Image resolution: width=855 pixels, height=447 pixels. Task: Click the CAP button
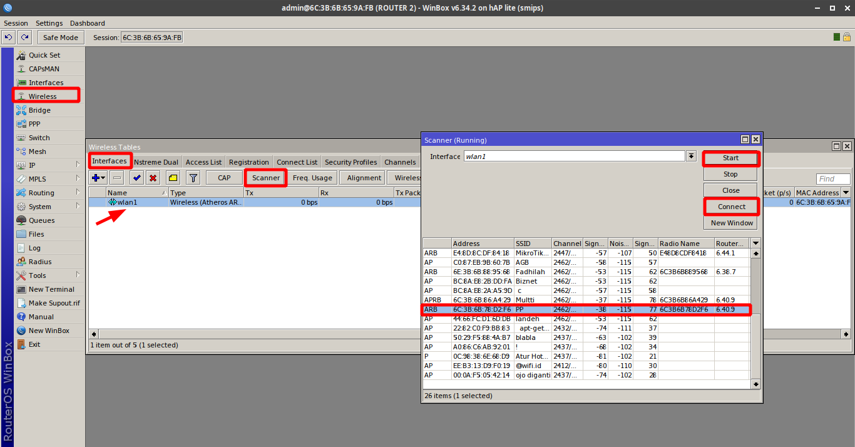(224, 178)
